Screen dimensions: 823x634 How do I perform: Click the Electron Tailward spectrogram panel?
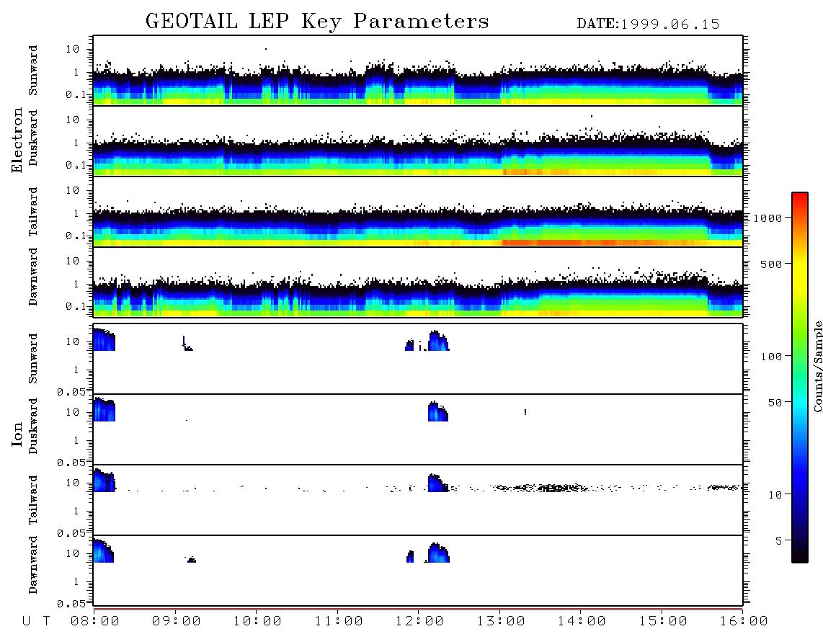click(418, 212)
